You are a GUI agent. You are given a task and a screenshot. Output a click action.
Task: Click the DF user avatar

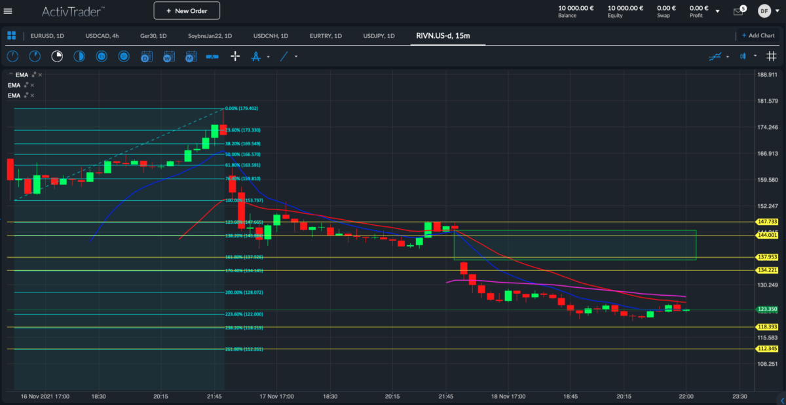click(764, 11)
